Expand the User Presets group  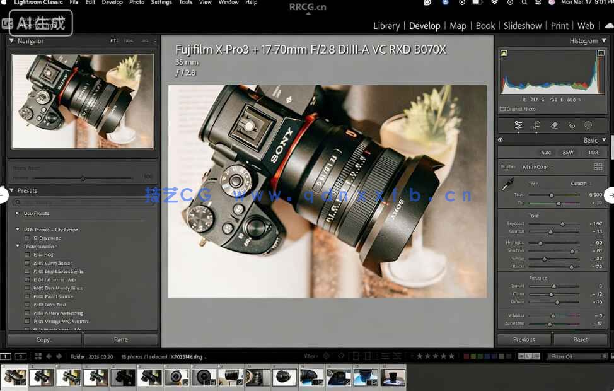18,213
